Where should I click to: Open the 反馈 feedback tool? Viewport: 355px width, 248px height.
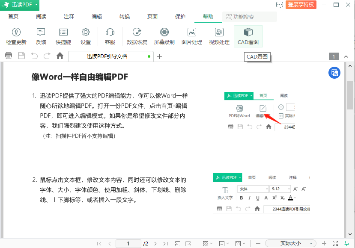[x=41, y=36]
